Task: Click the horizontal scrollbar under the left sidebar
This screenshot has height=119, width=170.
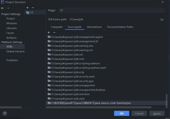Action: click(11, 107)
